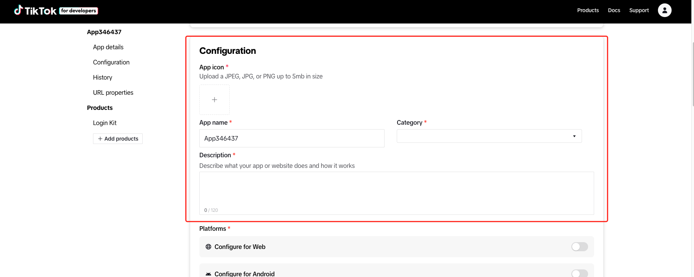
Task: Click the globe icon beside Configure for Web
Action: coord(208,247)
